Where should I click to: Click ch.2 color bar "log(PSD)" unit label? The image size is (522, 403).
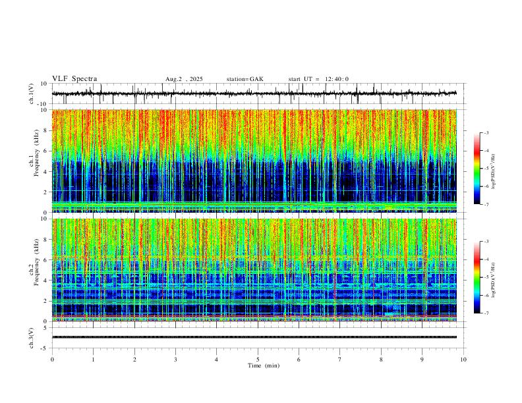coord(494,280)
